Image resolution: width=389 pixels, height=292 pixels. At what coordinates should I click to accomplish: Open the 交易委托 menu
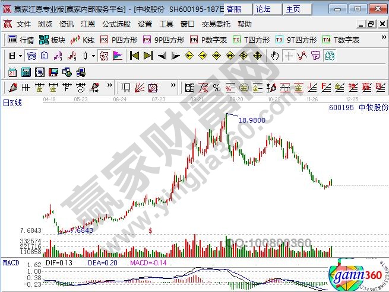click(x=216, y=24)
